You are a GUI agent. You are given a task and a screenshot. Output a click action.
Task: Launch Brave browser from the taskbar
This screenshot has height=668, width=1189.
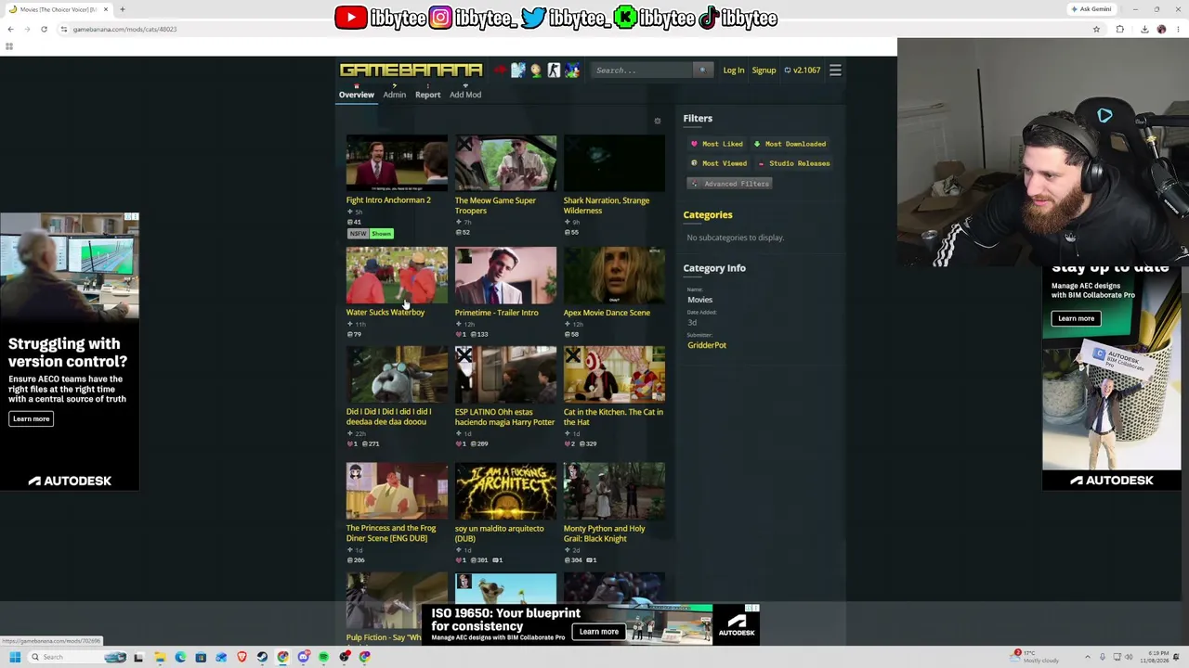click(242, 657)
